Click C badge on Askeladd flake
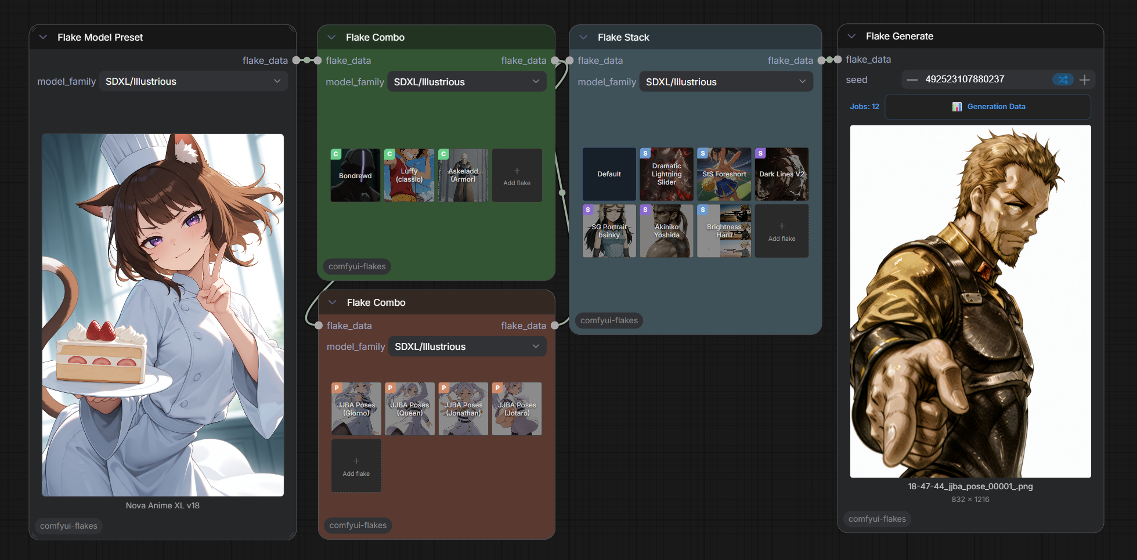This screenshot has height=560, width=1137. [x=443, y=154]
